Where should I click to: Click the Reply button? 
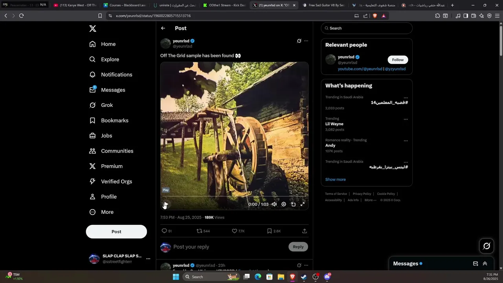click(x=298, y=247)
